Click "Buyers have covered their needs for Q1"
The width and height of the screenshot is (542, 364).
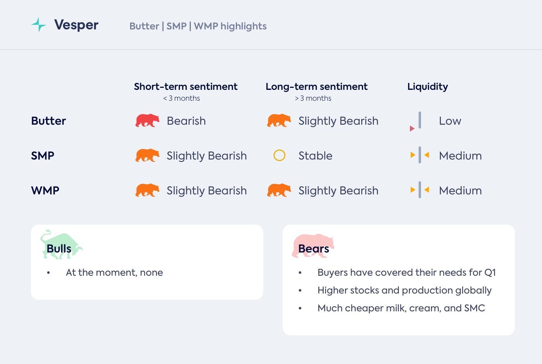tap(406, 273)
